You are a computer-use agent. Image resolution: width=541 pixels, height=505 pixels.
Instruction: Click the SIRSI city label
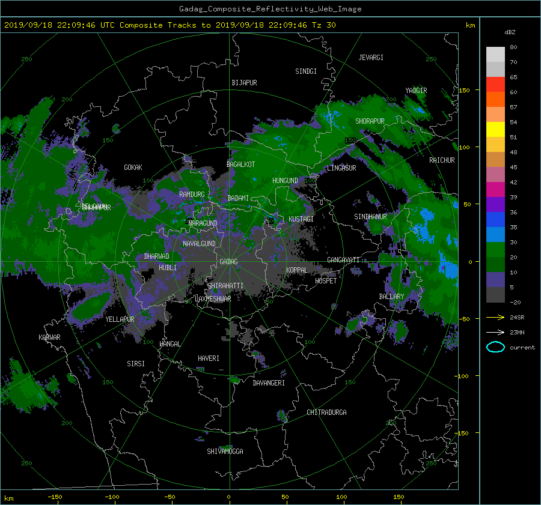pyautogui.click(x=136, y=364)
